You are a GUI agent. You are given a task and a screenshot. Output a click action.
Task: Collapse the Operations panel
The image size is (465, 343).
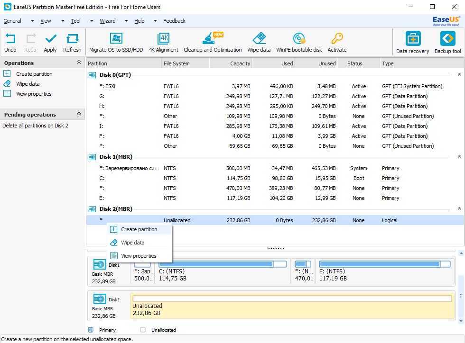(x=79, y=63)
